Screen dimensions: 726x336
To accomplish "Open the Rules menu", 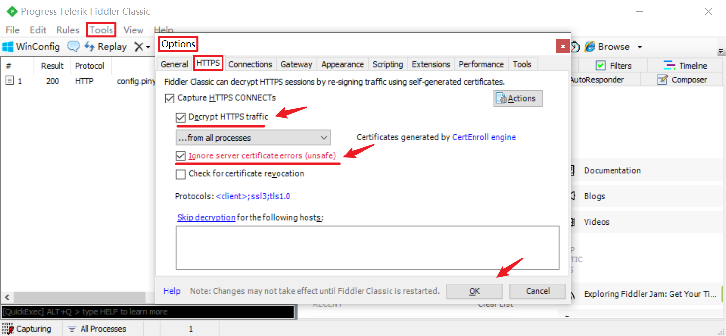I will click(x=68, y=30).
